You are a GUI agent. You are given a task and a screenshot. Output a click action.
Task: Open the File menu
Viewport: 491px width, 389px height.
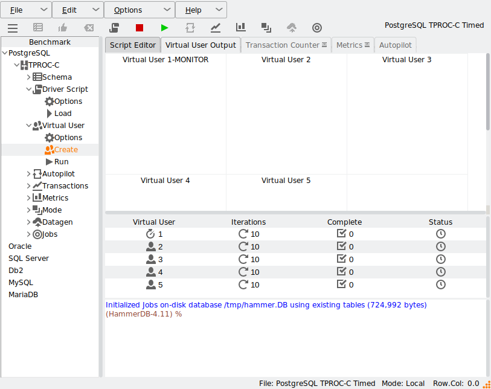26,10
